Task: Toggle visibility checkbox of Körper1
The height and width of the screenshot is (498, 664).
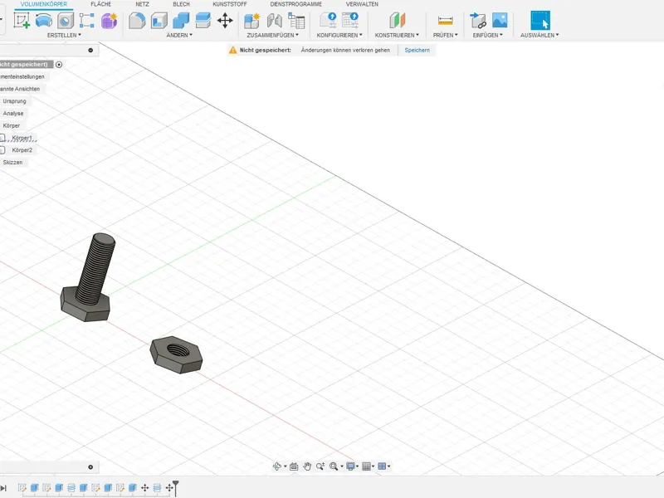Action: [2, 138]
